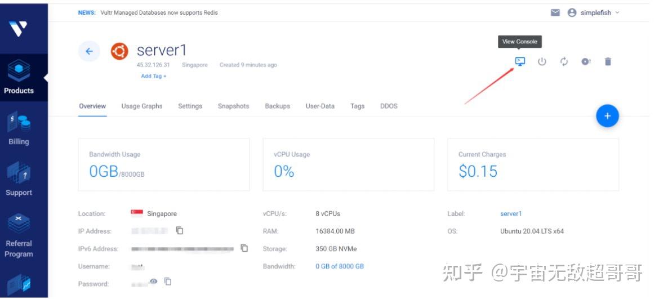Image resolution: width=659 pixels, height=299 pixels.
Task: Open the View Console icon
Action: coord(520,61)
